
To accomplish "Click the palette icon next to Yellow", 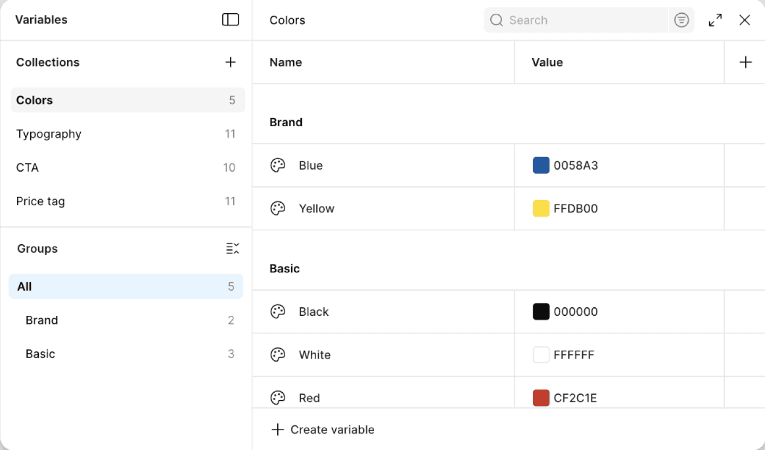I will click(x=278, y=208).
